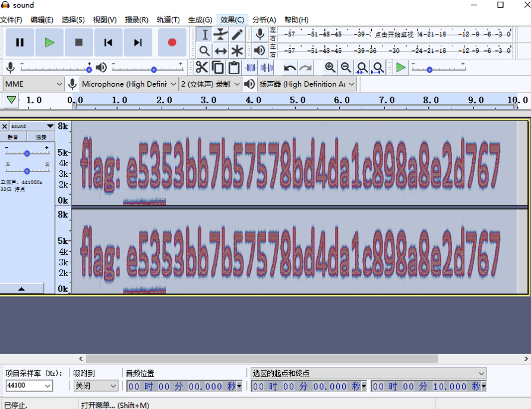Skip to start of track
This screenshot has width=531, height=409.
click(x=108, y=42)
